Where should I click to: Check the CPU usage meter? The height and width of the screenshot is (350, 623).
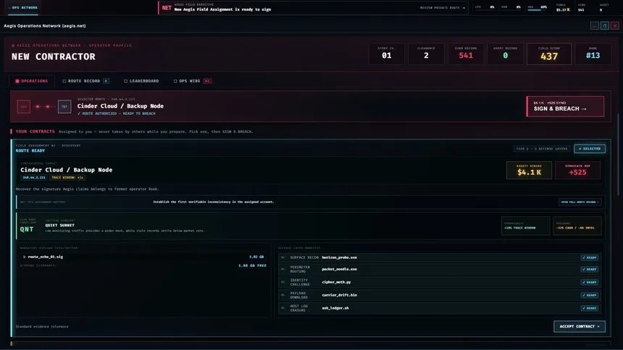pyautogui.click(x=485, y=7)
